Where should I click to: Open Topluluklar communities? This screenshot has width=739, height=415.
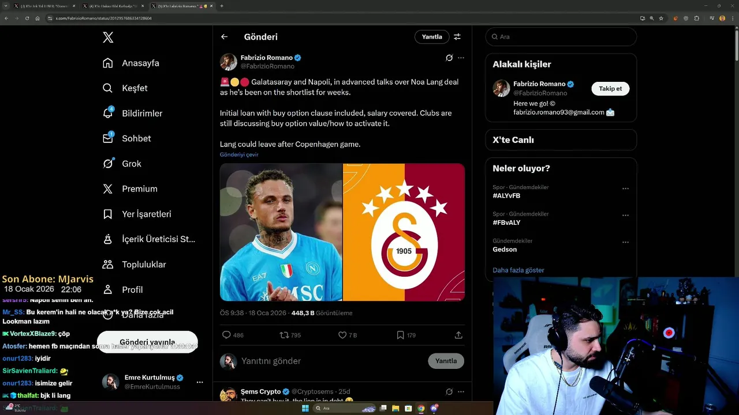[135, 265]
